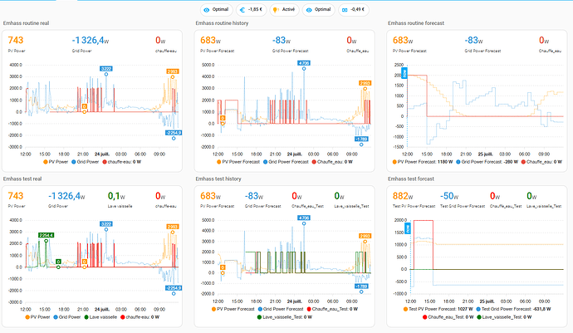
Task: Toggle Chauffe_eau_Test: 0 W in Emhass test history legend
Action: point(332,309)
